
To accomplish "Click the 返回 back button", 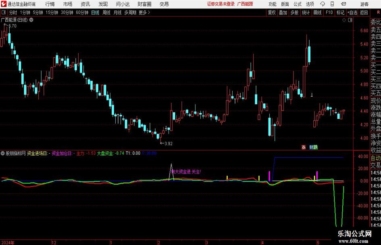I will click(x=364, y=12).
